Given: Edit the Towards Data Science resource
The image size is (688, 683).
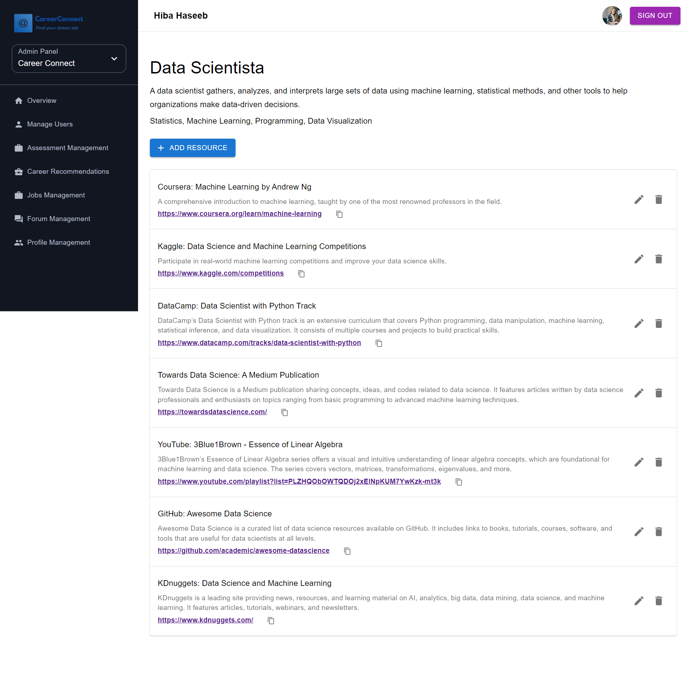Looking at the screenshot, I should (x=639, y=393).
